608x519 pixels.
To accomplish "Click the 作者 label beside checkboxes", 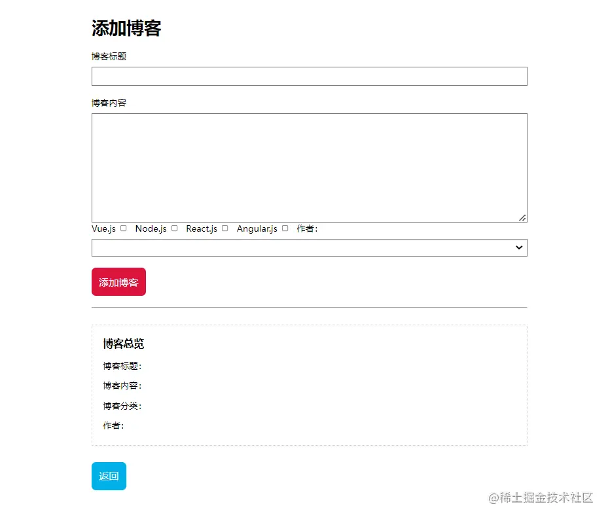I will pos(307,228).
